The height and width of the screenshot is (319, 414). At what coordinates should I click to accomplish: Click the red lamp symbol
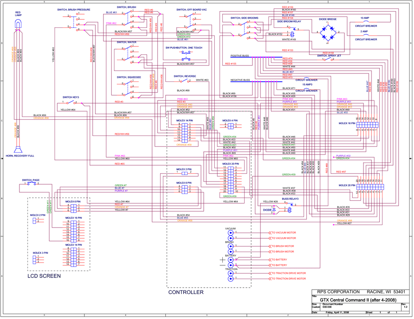[x=18, y=25]
